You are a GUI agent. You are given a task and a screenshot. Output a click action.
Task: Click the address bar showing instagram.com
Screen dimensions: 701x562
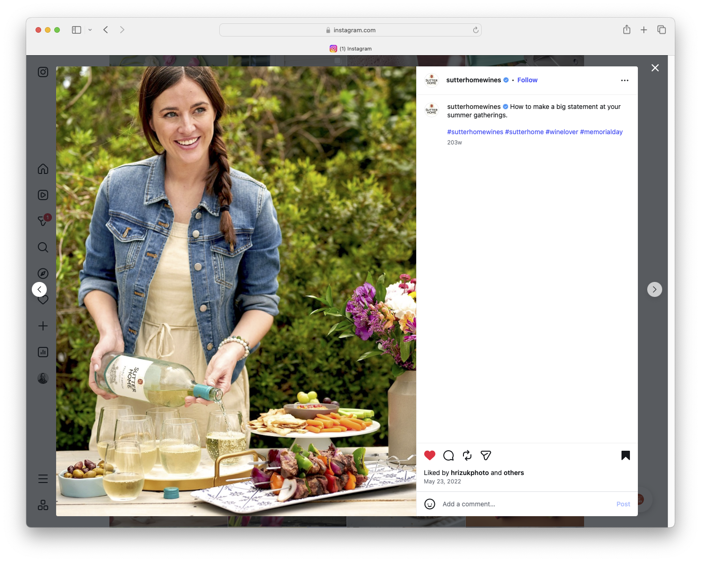click(351, 29)
